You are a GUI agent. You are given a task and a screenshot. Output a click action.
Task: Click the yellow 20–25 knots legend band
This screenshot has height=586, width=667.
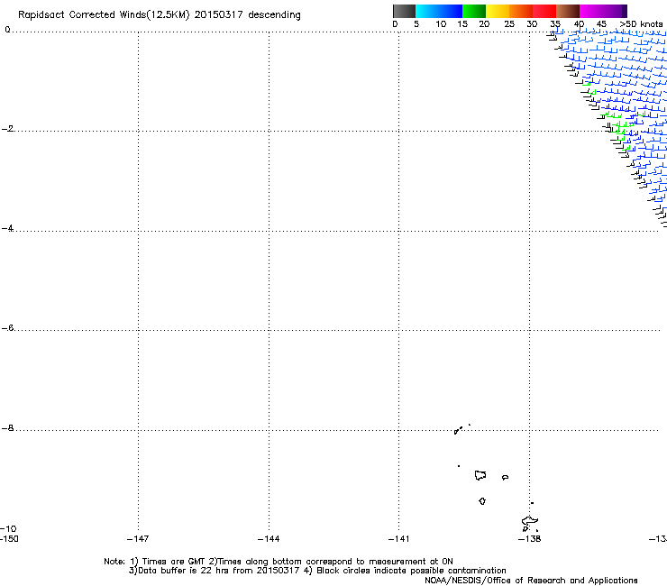coord(498,11)
